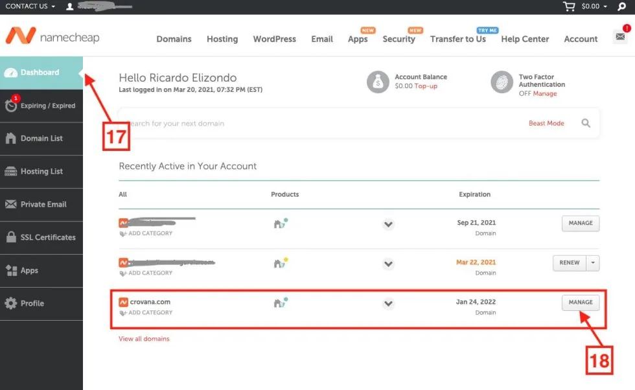Open the Contact Us dropdown
The height and width of the screenshot is (390, 635).
pos(30,6)
